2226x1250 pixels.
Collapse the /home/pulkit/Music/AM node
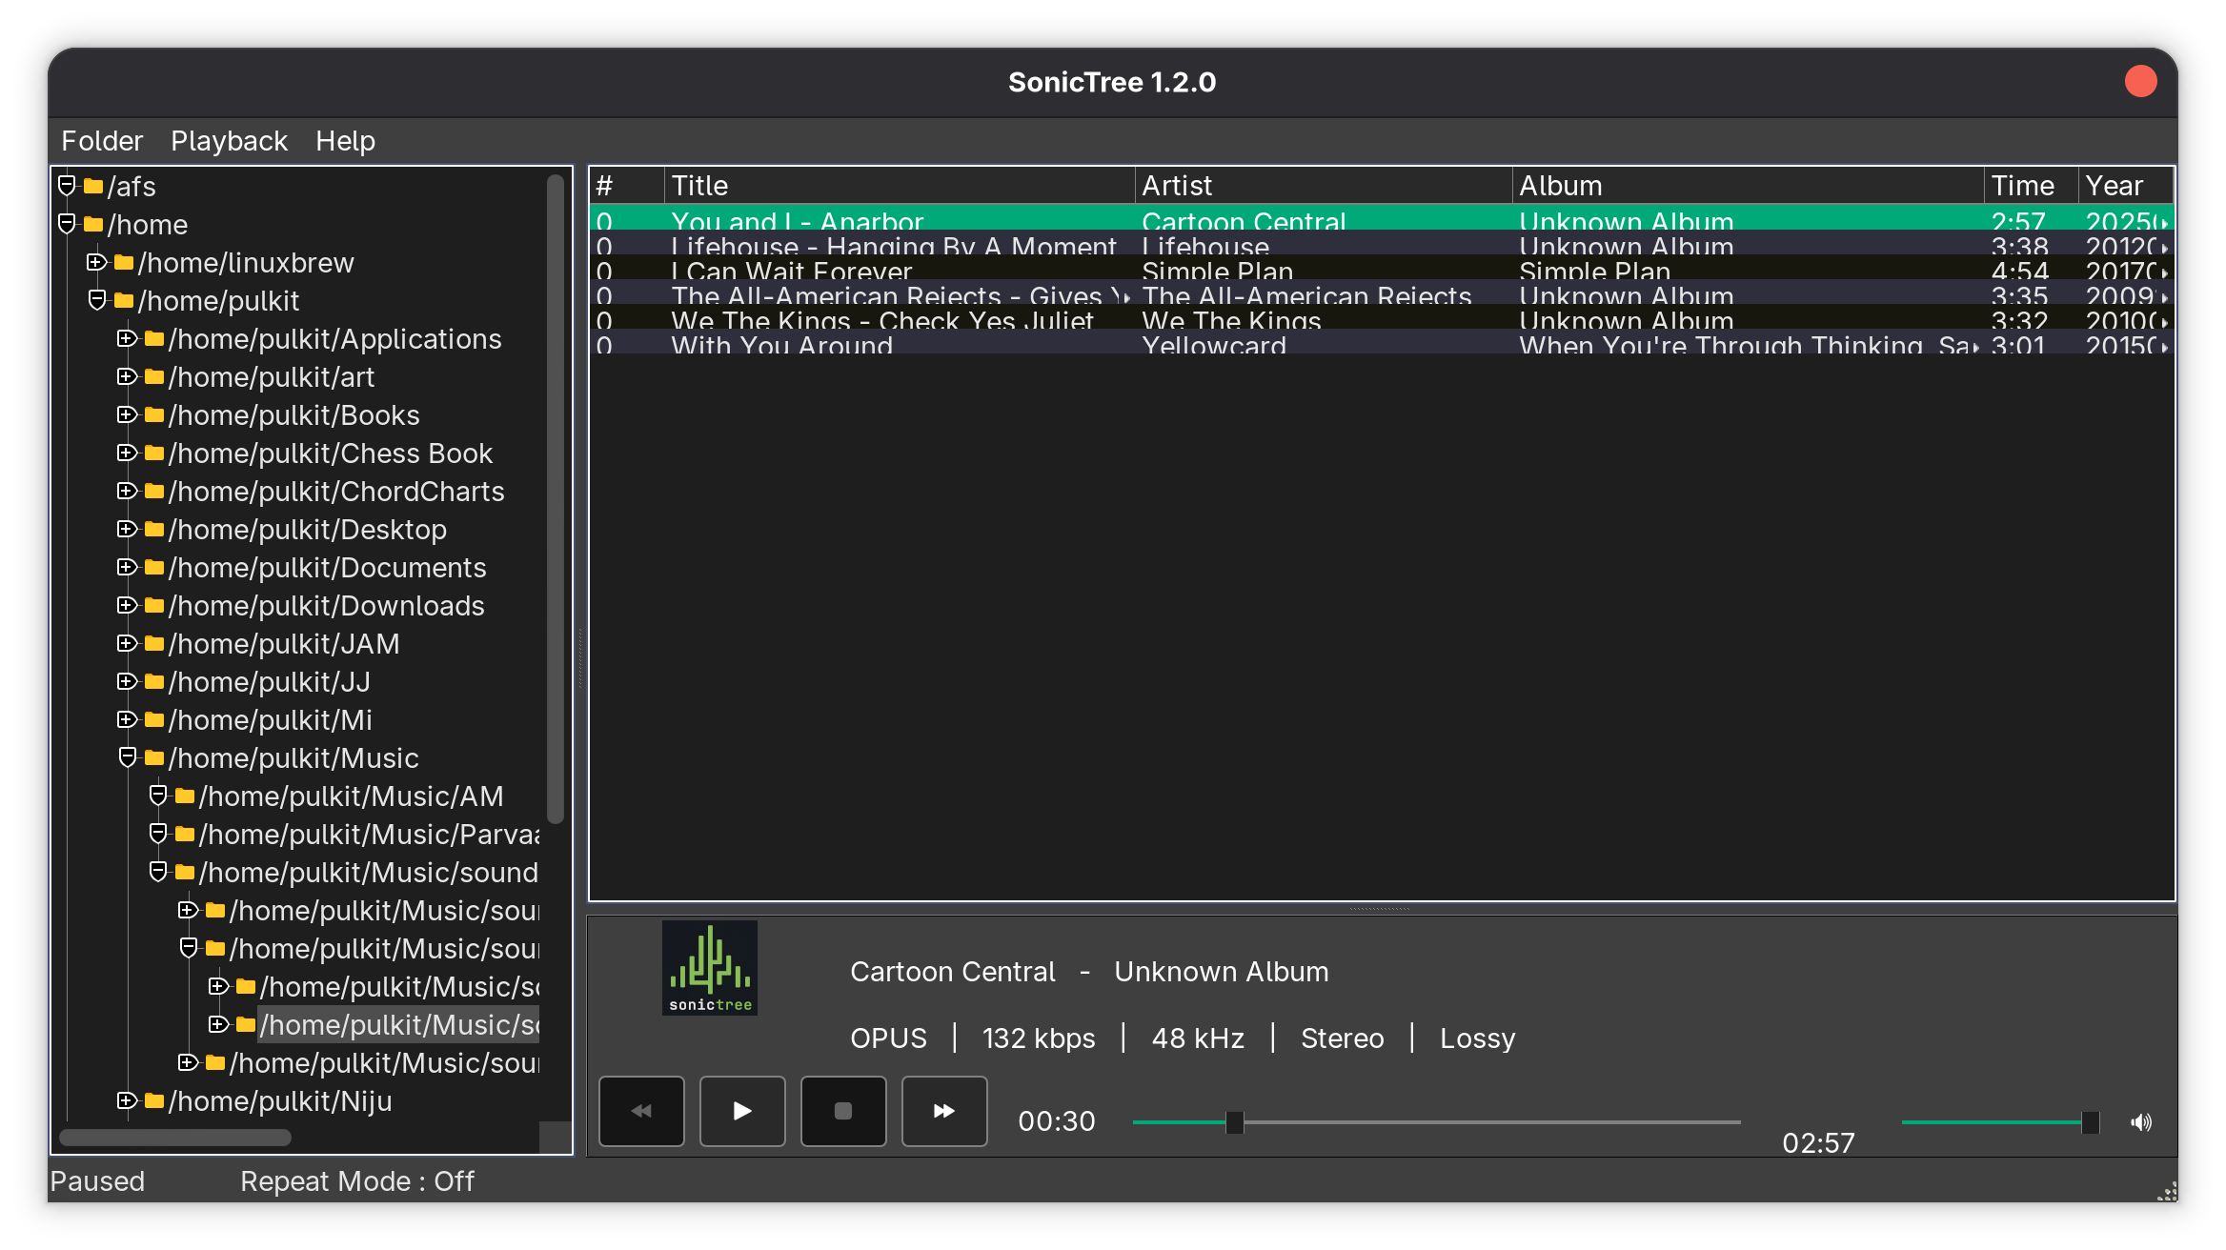158,795
